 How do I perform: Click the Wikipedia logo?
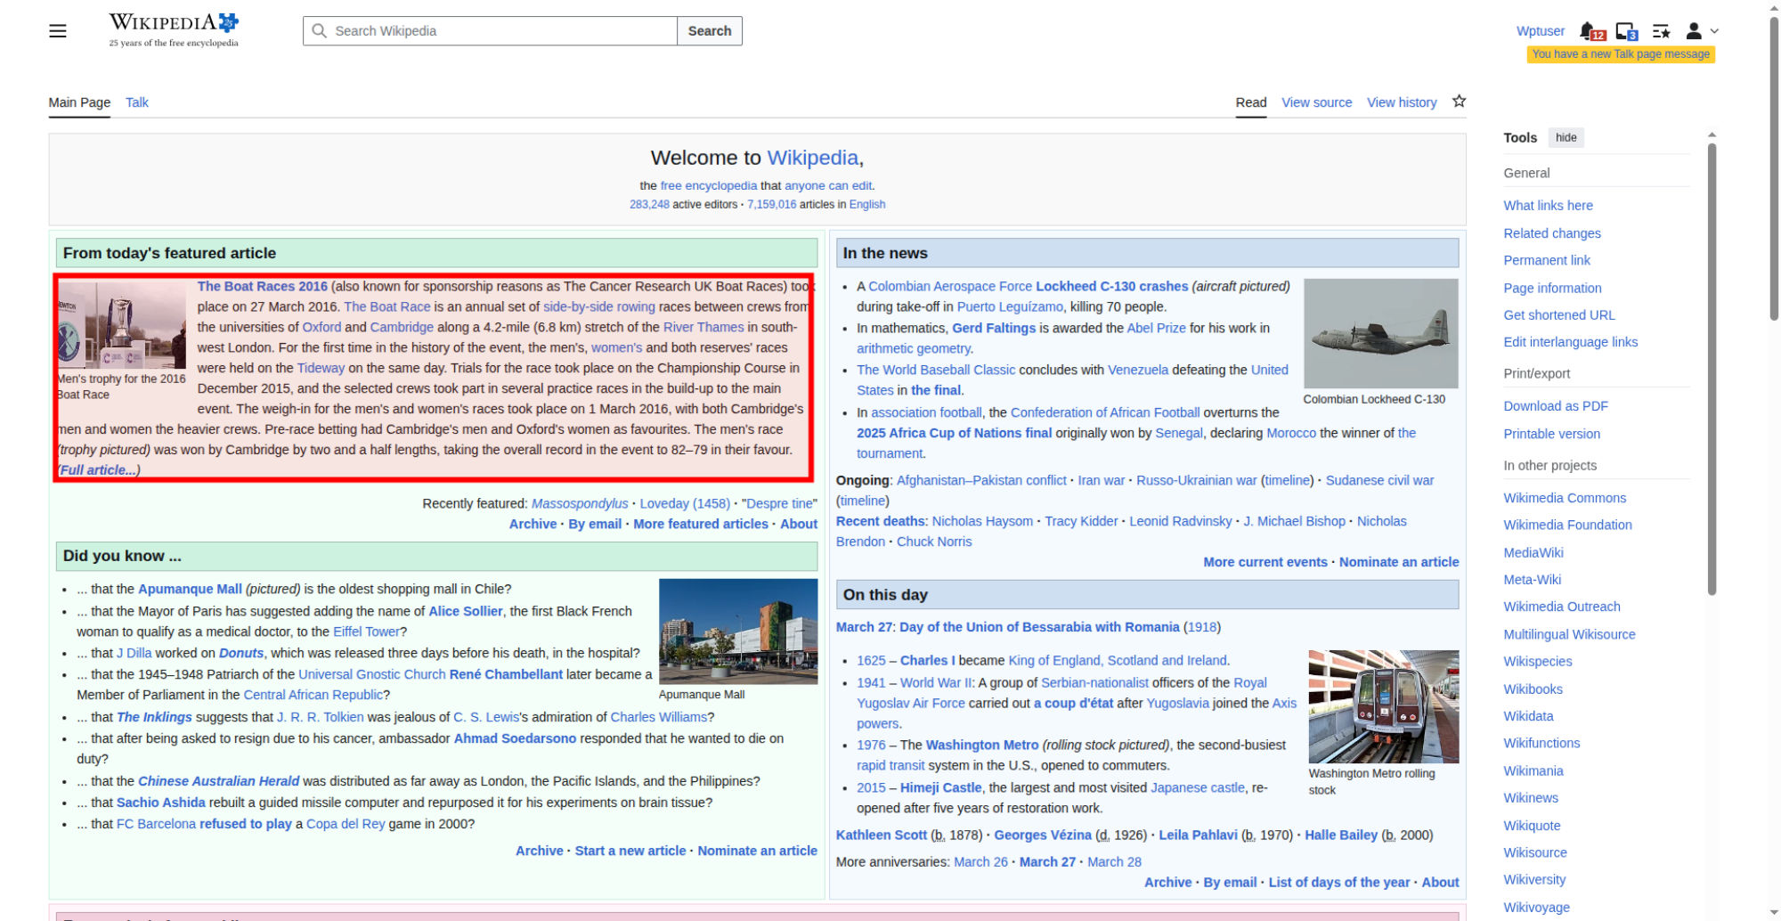tap(174, 29)
